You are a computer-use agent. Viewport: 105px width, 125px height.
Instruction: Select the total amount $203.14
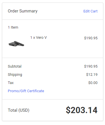point(82,110)
